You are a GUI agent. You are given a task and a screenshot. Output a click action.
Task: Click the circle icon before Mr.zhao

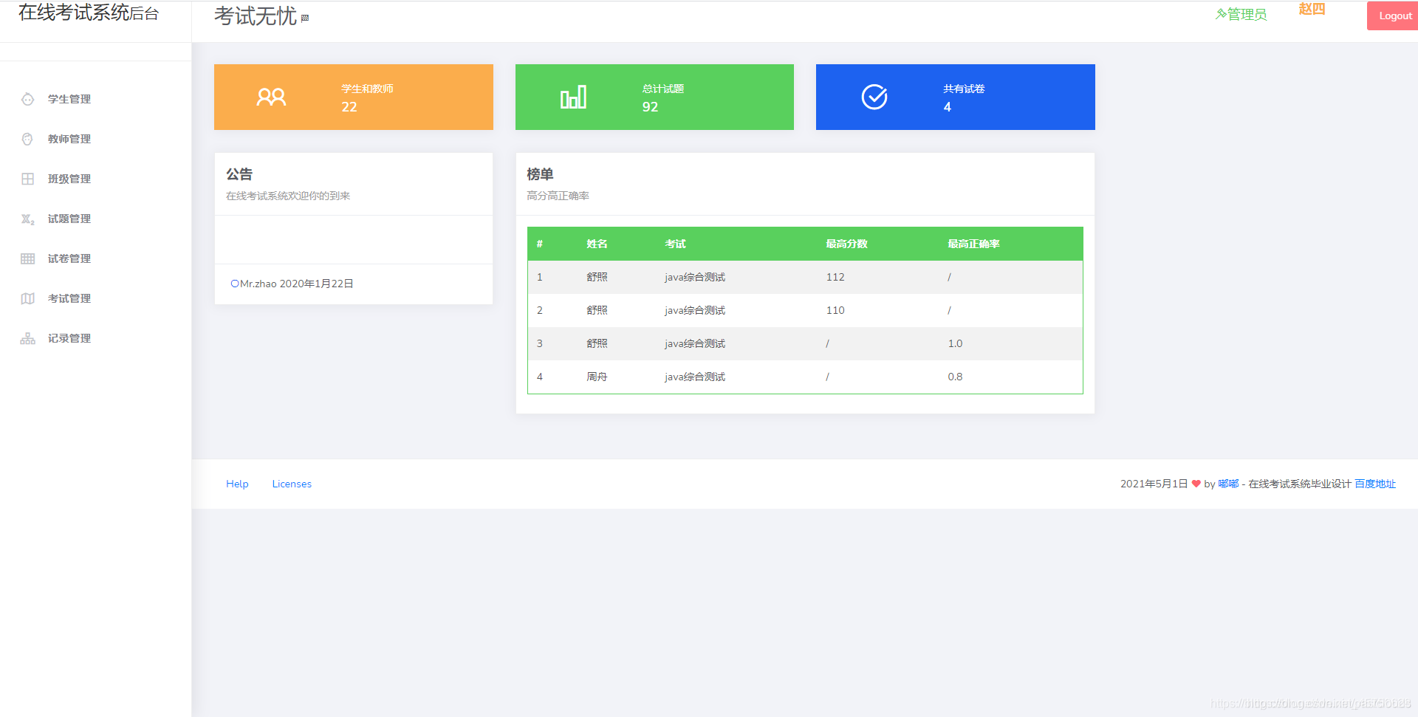pos(235,284)
